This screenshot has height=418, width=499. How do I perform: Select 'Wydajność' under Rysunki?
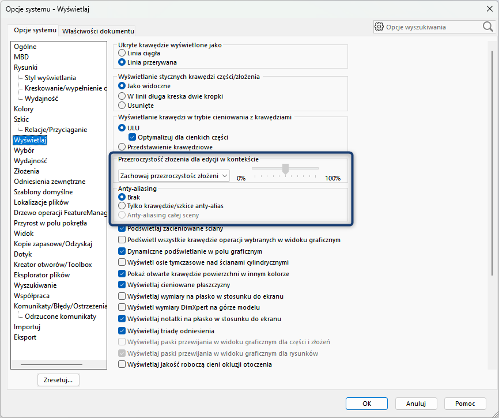pos(41,99)
